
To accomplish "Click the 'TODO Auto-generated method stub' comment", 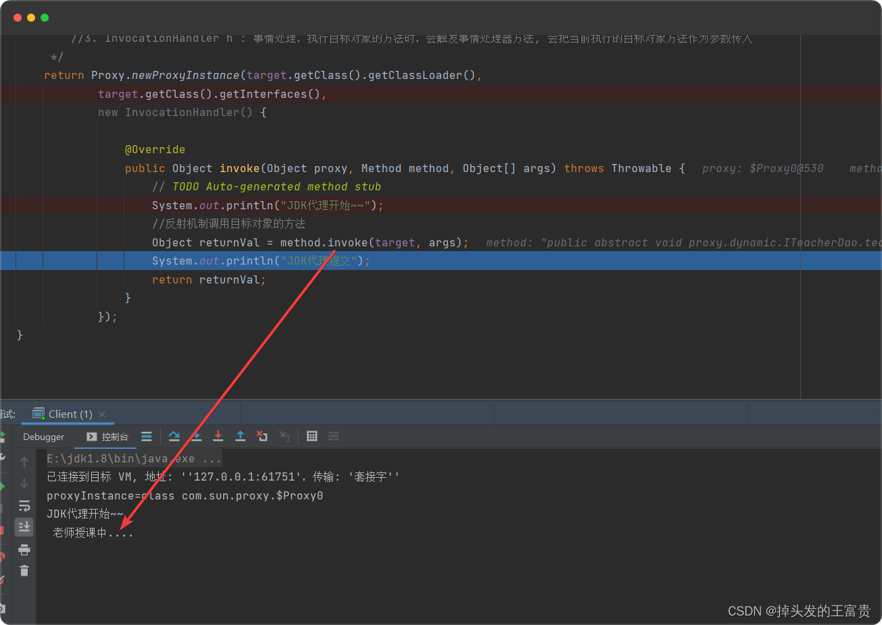I will 276,187.
